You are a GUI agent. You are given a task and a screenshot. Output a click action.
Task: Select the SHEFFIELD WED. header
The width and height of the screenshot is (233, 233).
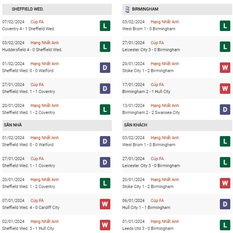click(x=57, y=9)
